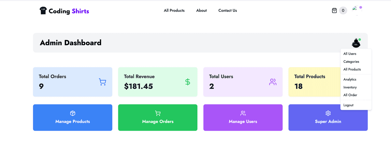Click the green dollar sign icon
The width and height of the screenshot is (391, 157).
point(188,82)
